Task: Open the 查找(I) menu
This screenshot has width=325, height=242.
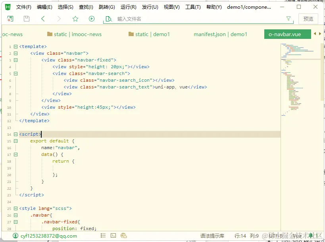Action: 86,7
